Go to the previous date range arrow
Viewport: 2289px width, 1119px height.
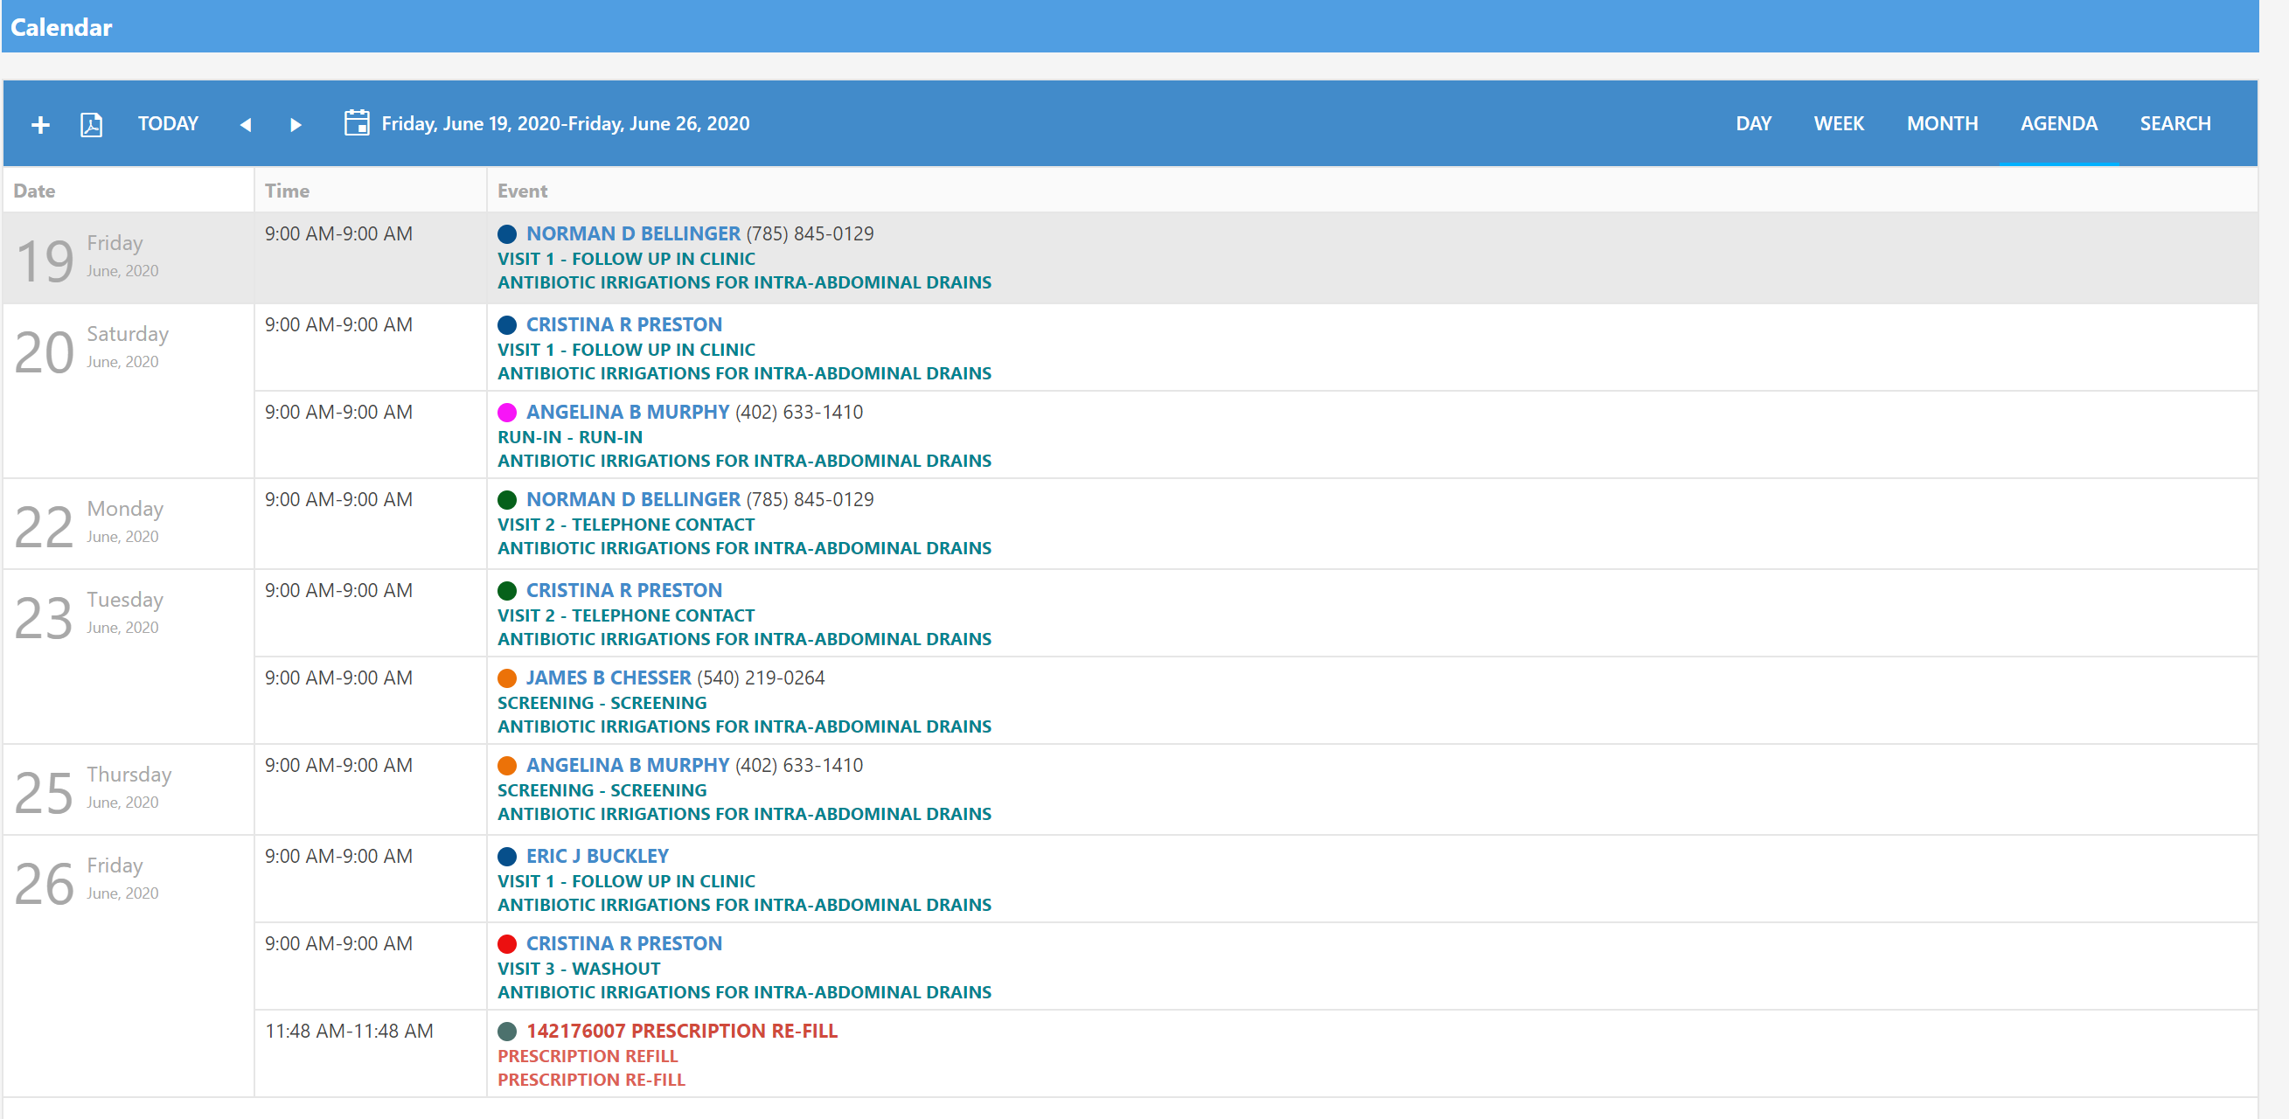point(245,124)
